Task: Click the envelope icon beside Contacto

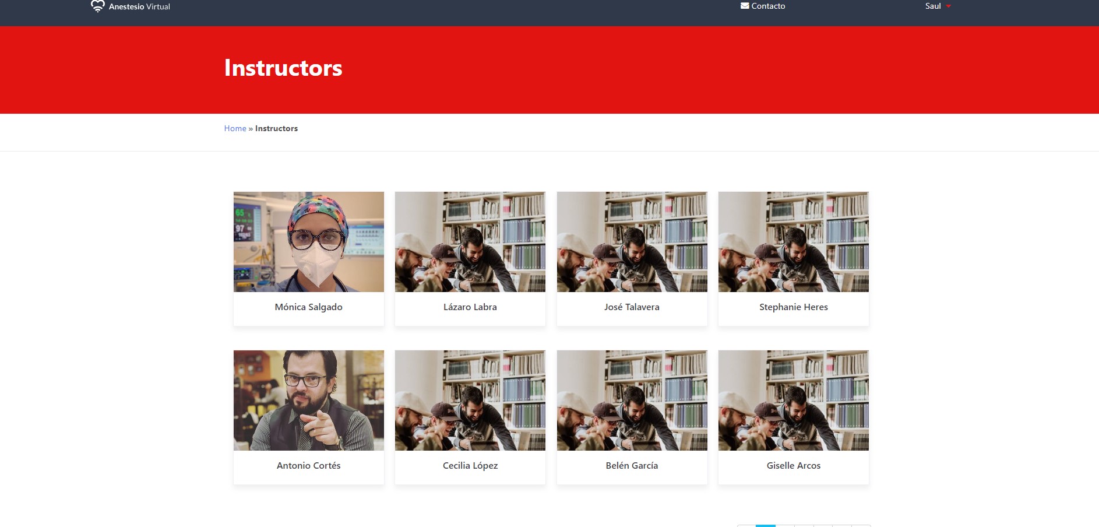Action: 744,6
